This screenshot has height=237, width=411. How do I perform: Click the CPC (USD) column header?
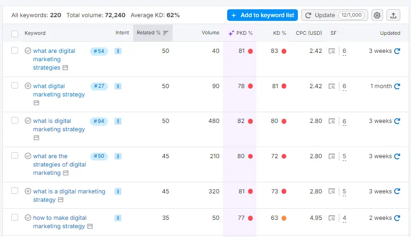[x=309, y=33]
